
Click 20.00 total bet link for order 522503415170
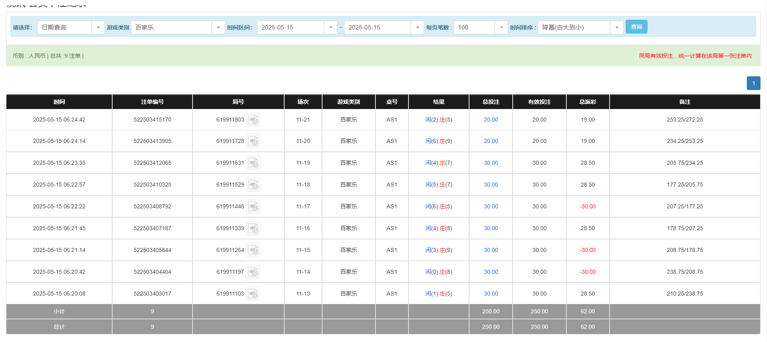coord(490,120)
